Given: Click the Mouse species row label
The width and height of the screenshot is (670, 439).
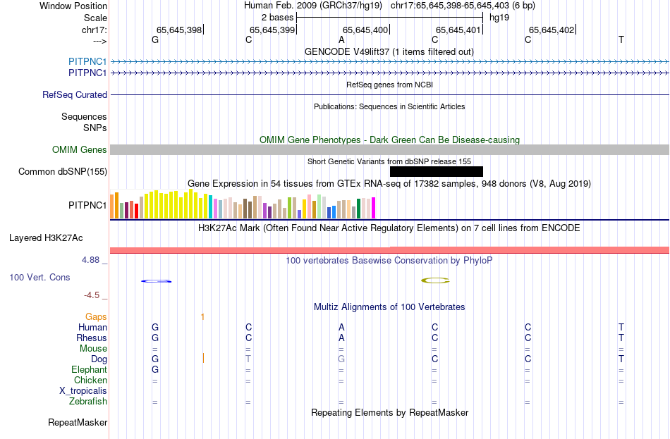Looking at the screenshot, I should pyautogui.click(x=94, y=349).
